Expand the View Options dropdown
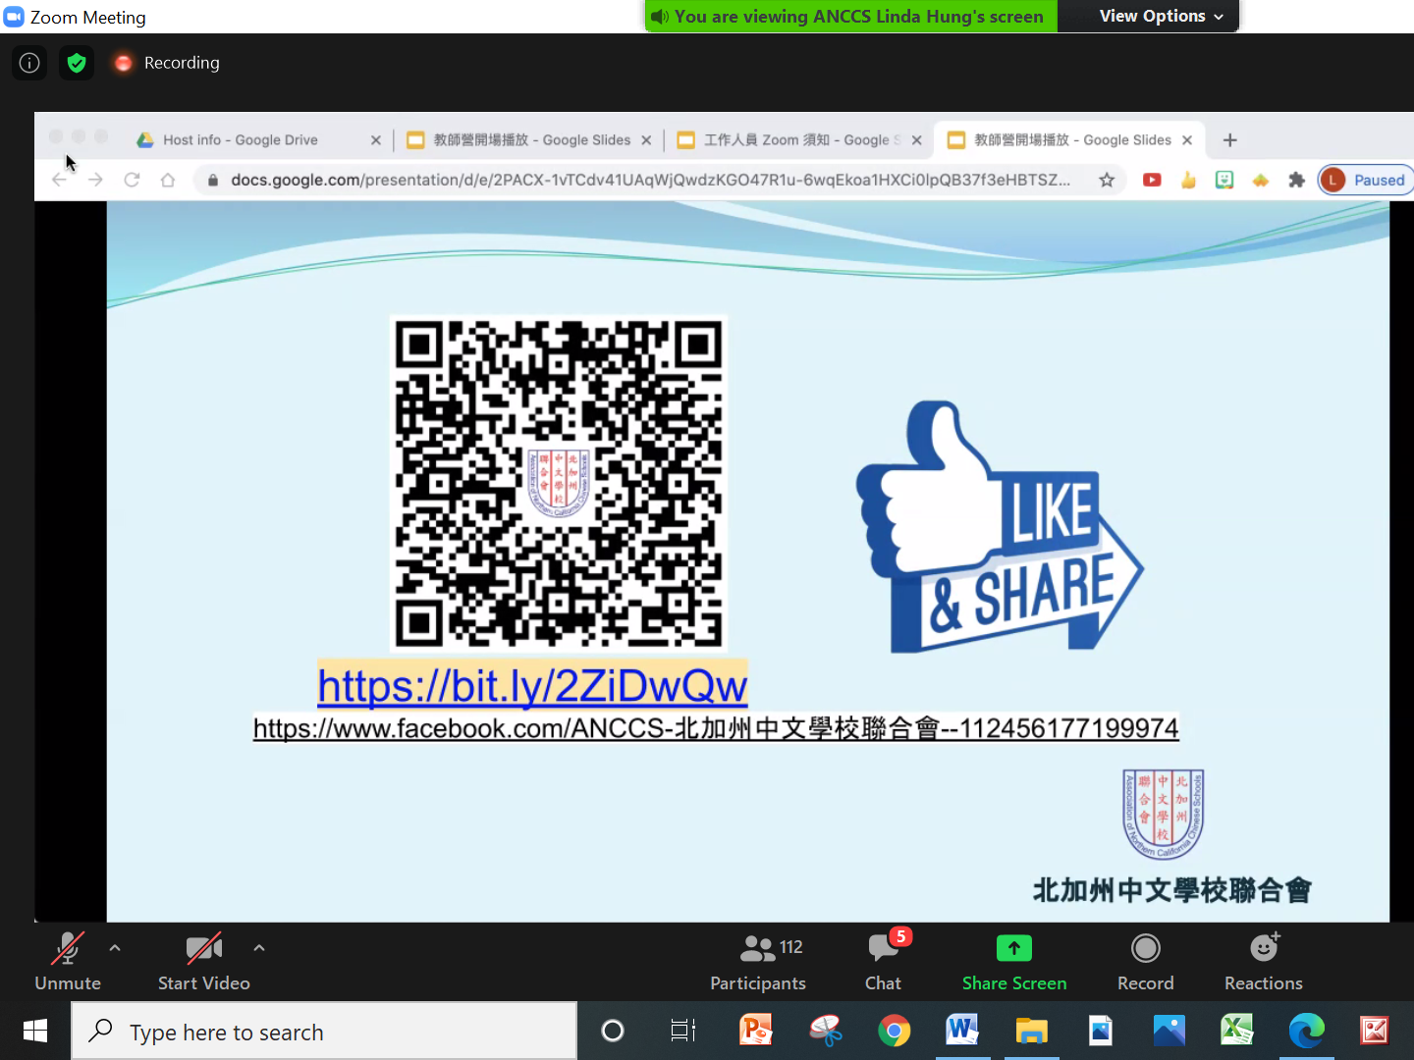The image size is (1414, 1060). [1161, 16]
